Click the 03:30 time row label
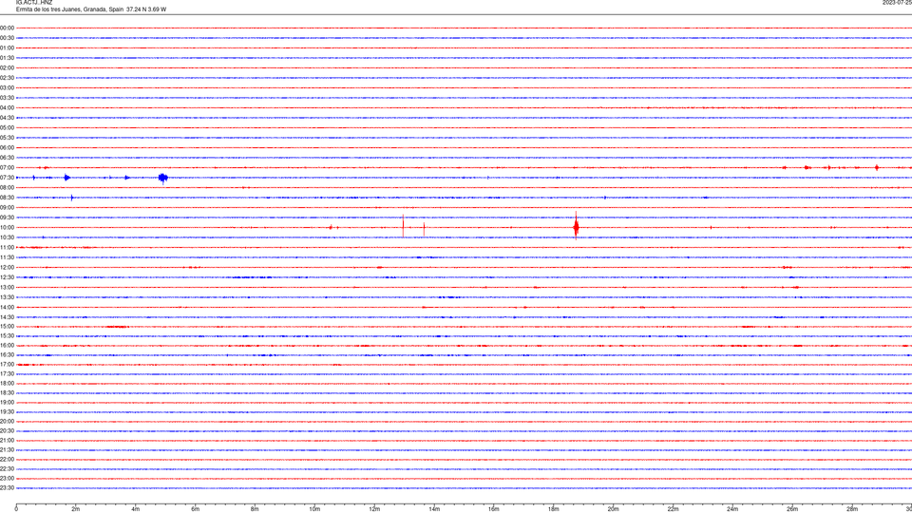This screenshot has width=912, height=513. (7, 98)
